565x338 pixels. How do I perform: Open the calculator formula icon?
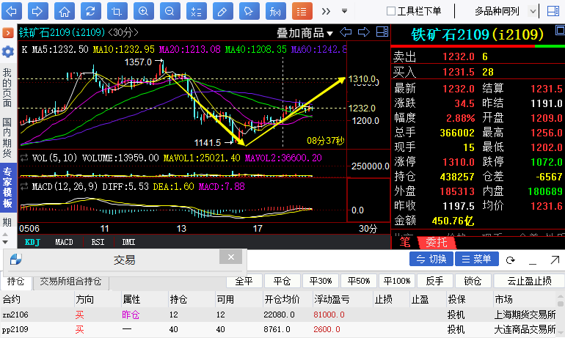(x=197, y=11)
